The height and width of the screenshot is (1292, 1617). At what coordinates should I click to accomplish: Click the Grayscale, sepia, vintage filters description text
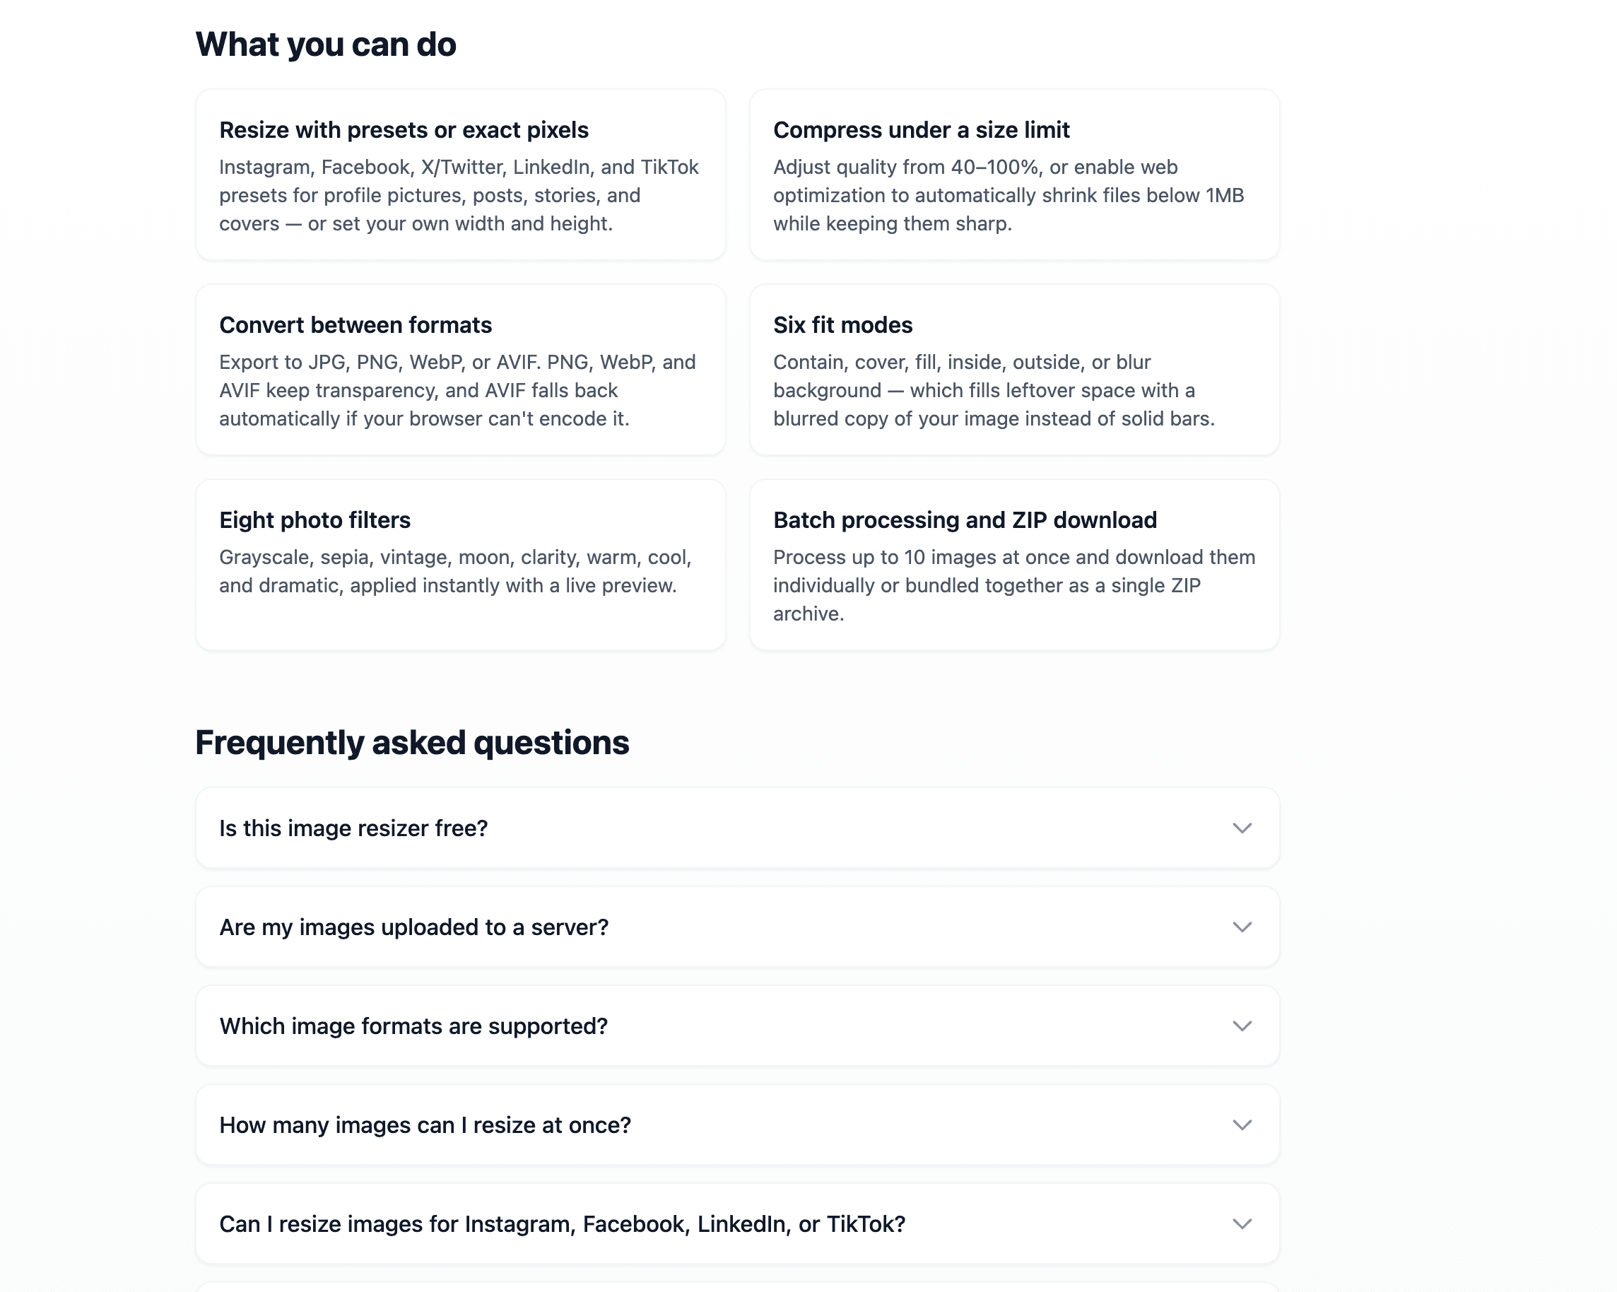point(455,571)
